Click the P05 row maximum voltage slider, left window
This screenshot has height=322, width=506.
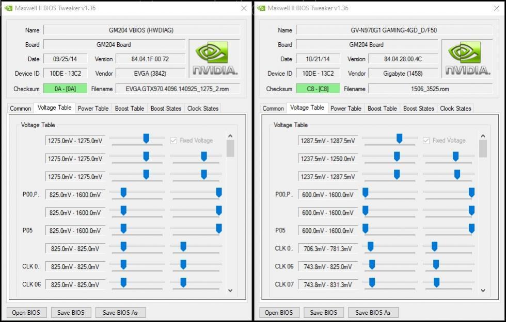219,229
